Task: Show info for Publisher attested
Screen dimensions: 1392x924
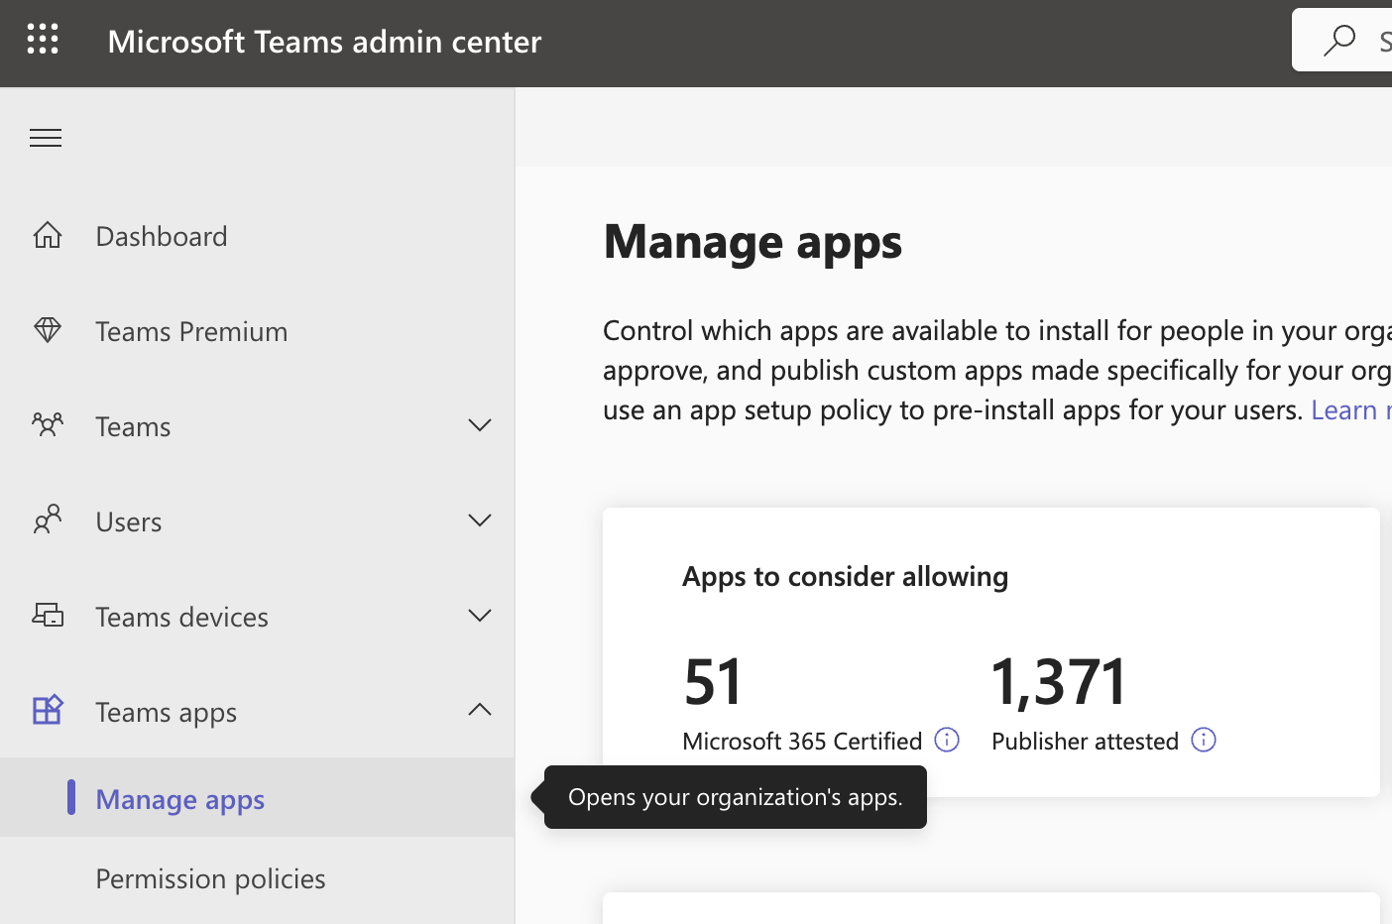Action: pyautogui.click(x=1204, y=740)
